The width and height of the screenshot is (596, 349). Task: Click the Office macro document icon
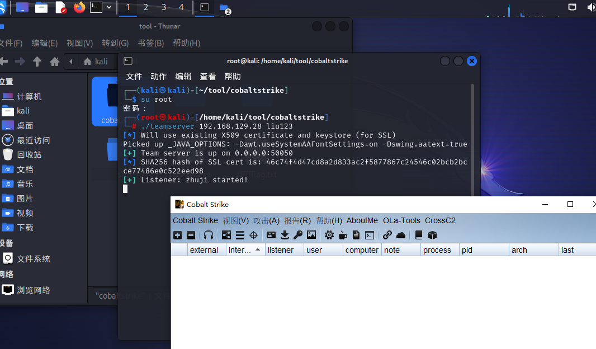356,235
